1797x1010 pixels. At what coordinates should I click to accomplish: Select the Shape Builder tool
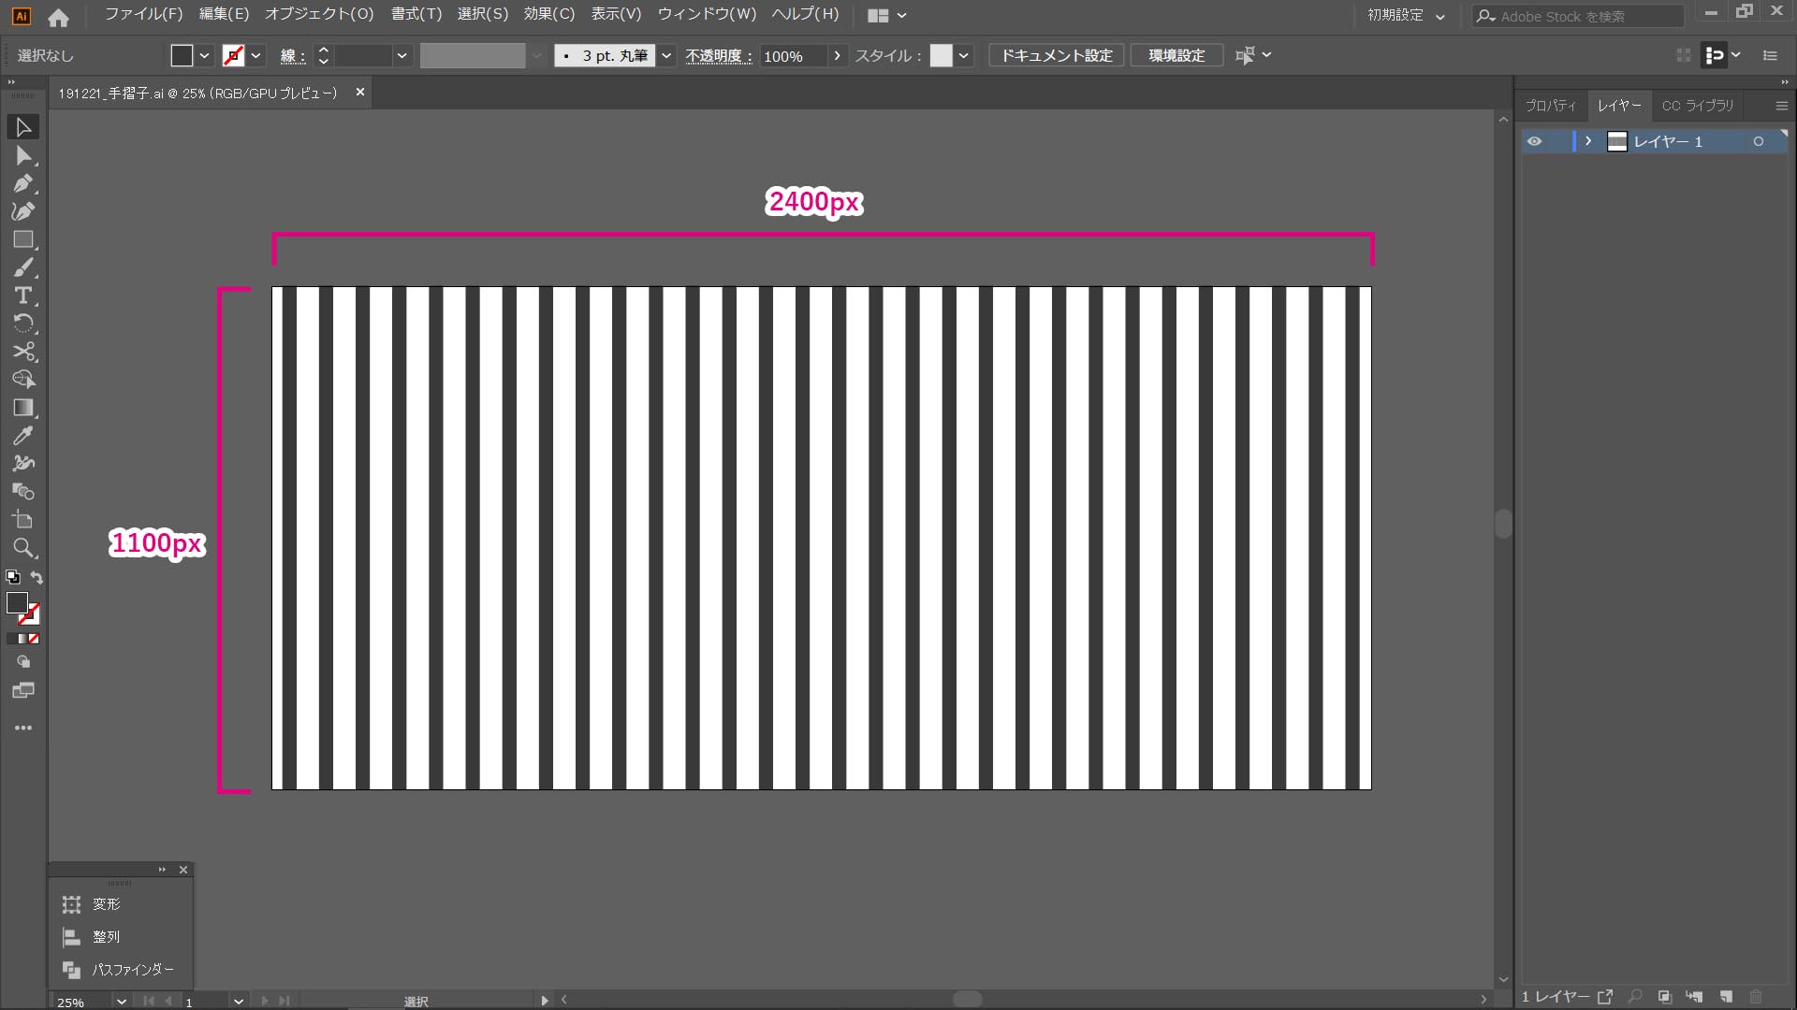tap(23, 380)
